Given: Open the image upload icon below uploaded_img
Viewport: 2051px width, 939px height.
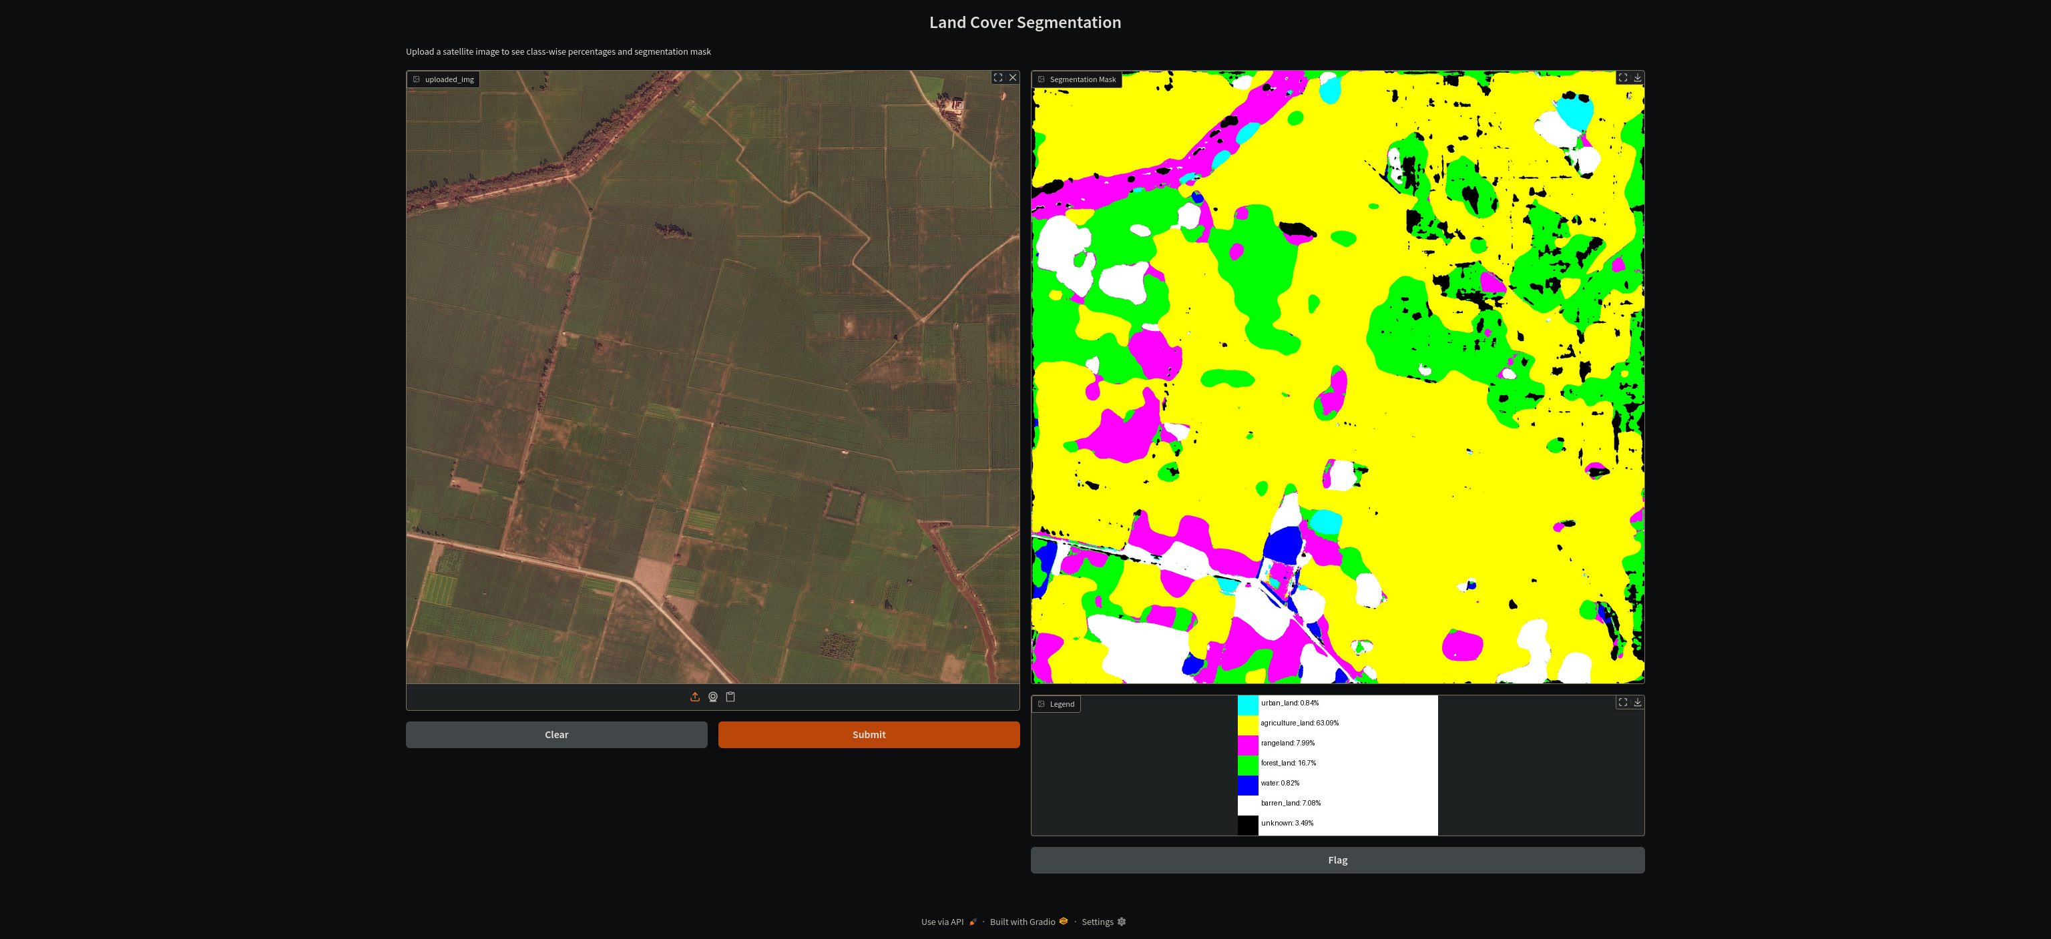Looking at the screenshot, I should (x=694, y=696).
